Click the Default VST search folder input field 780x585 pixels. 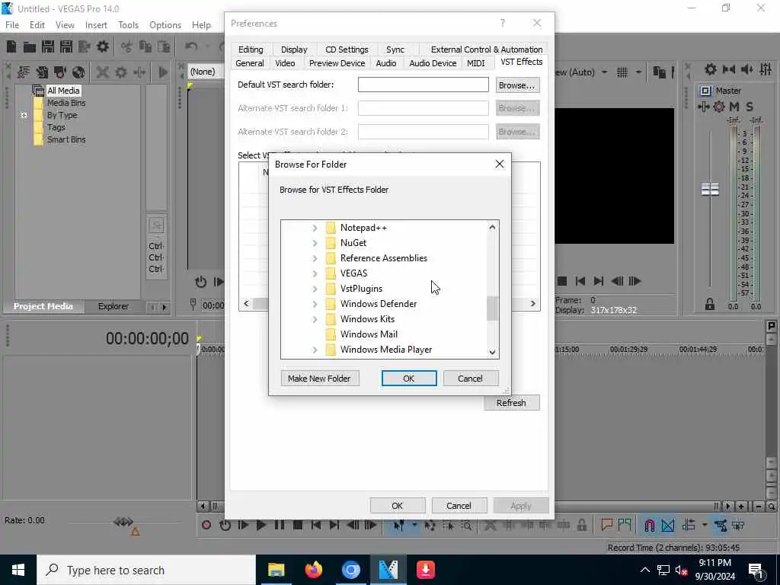tap(424, 85)
